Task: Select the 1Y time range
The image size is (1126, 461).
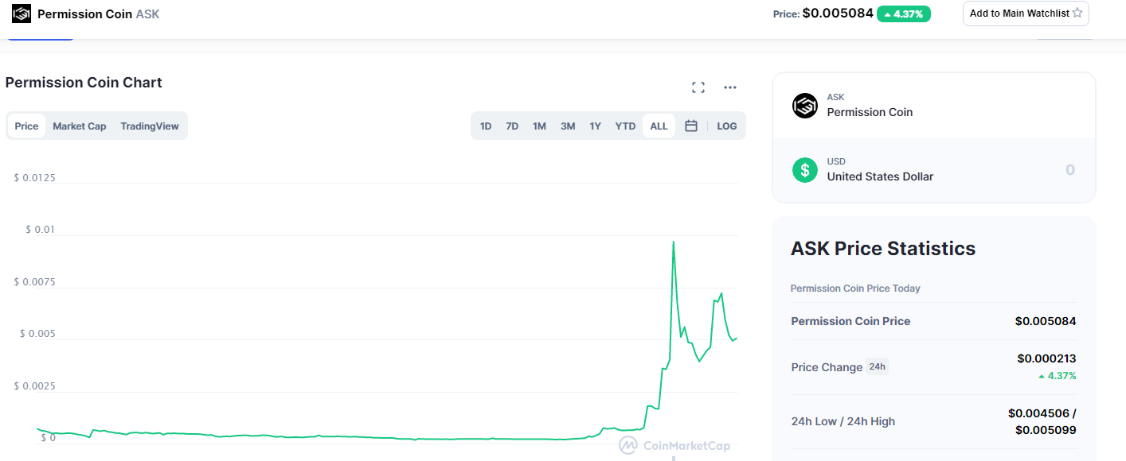Action: point(595,126)
